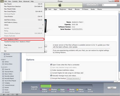Switch to the TV Shows tab
Image resolution: width=120 pixels, height=96 pixels.
[85, 9]
